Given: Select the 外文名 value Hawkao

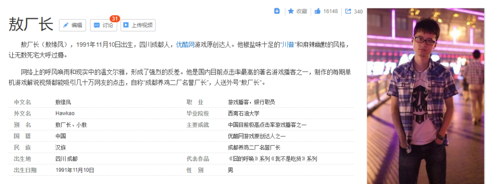Looking at the screenshot, I should pyautogui.click(x=65, y=113).
